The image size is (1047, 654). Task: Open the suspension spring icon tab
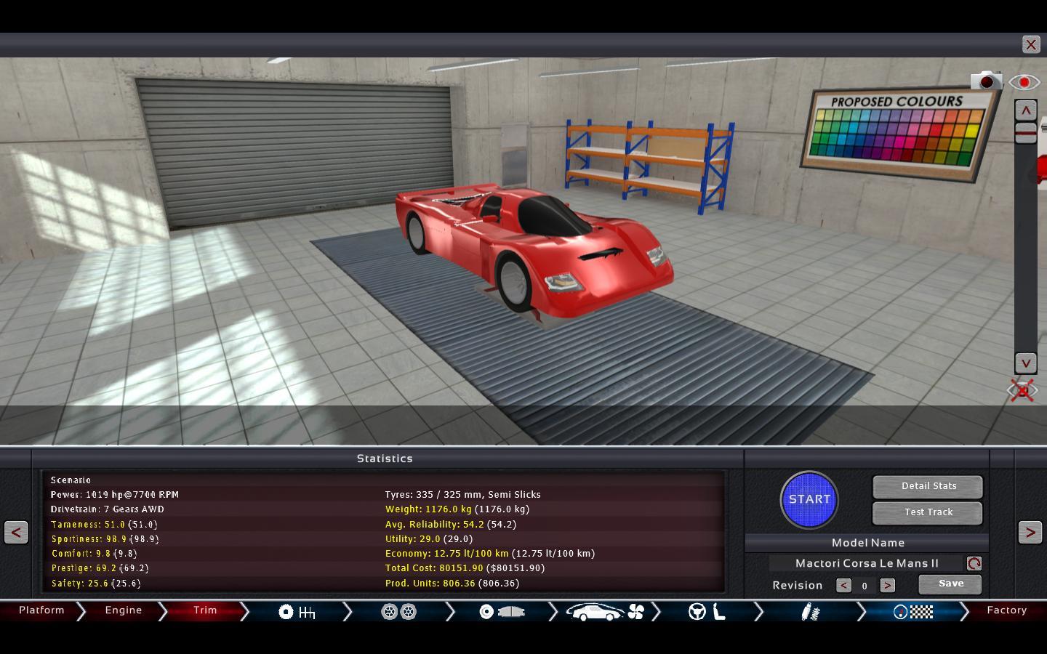pos(810,612)
